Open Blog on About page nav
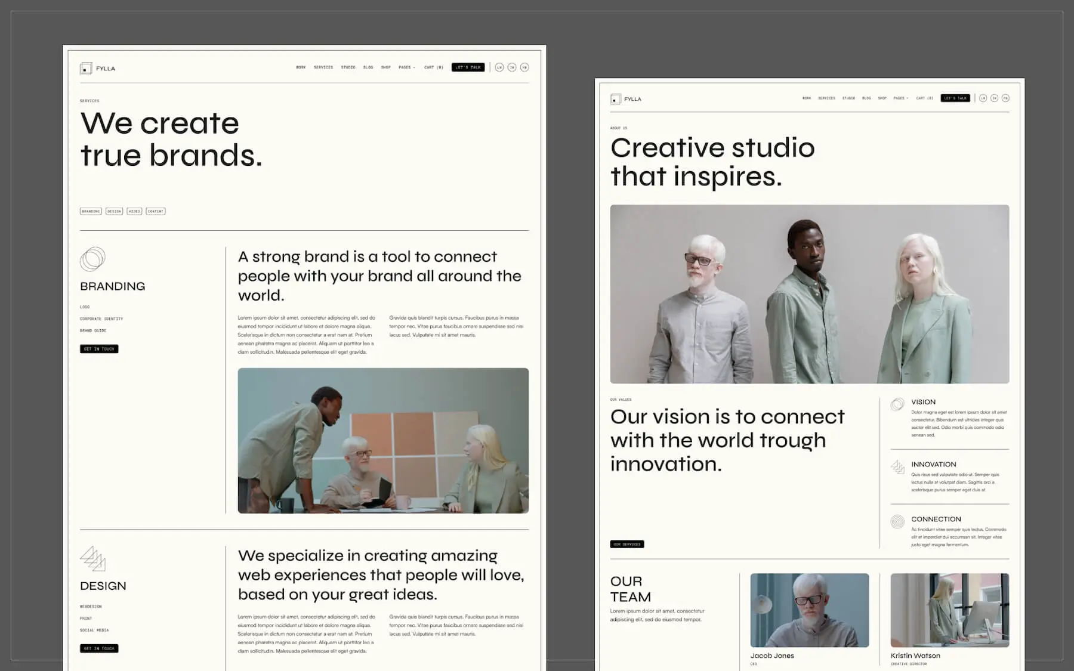Image resolution: width=1074 pixels, height=671 pixels. coord(866,98)
